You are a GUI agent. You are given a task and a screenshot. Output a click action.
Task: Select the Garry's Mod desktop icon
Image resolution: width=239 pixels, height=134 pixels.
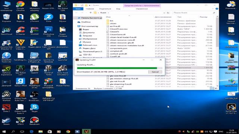tap(21, 82)
